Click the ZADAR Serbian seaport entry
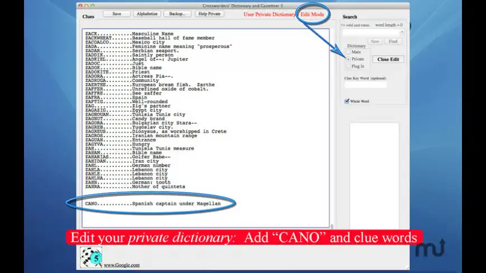This screenshot has width=486, height=273. point(132,51)
